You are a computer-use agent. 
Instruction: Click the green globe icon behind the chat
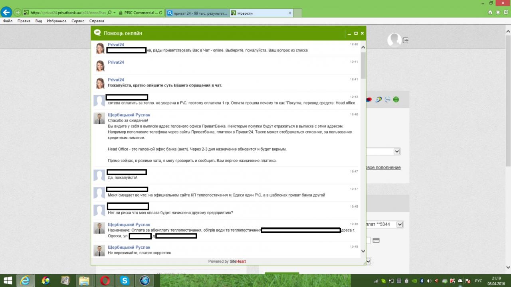(396, 100)
